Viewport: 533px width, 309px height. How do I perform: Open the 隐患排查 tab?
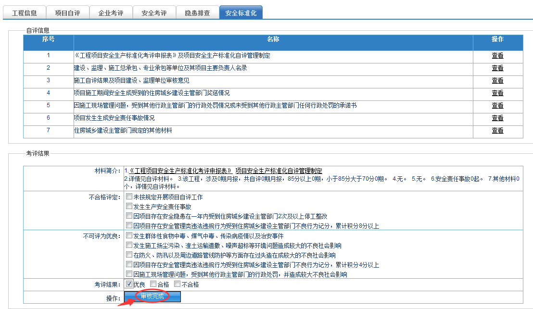coord(197,13)
